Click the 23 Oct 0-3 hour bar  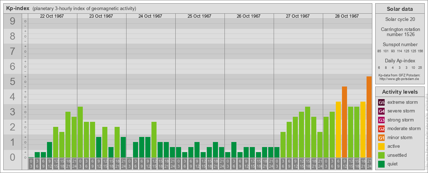[80, 132]
